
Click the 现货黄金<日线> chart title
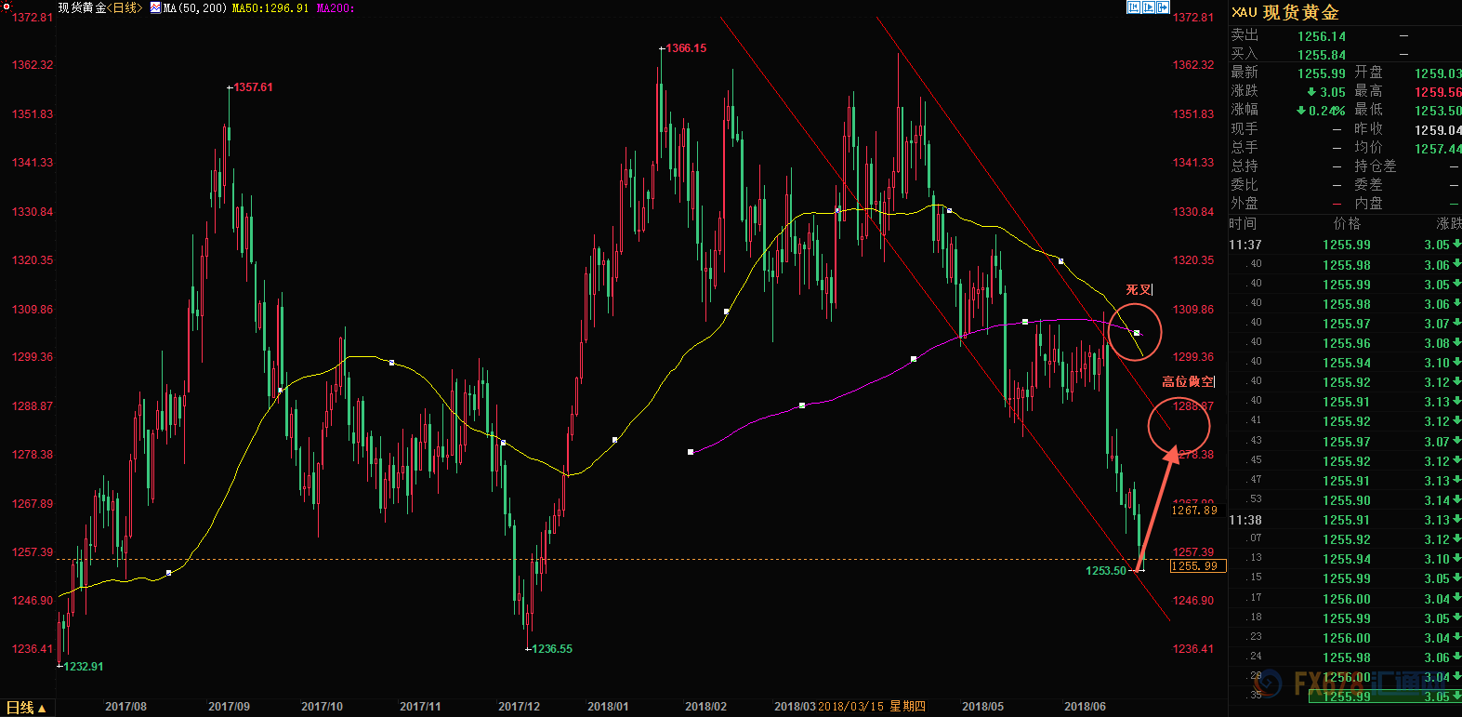coord(100,7)
